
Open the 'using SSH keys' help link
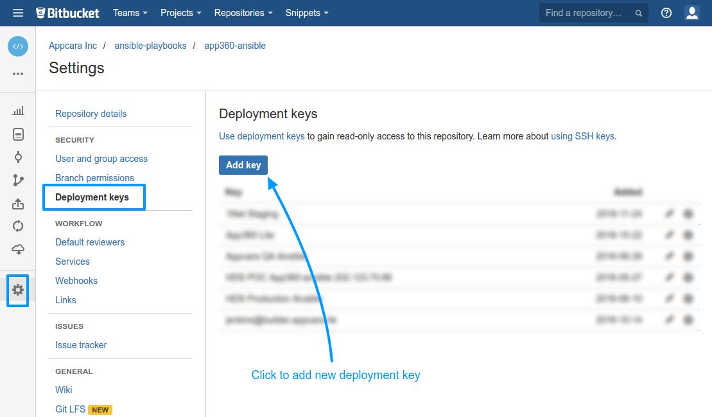(582, 136)
